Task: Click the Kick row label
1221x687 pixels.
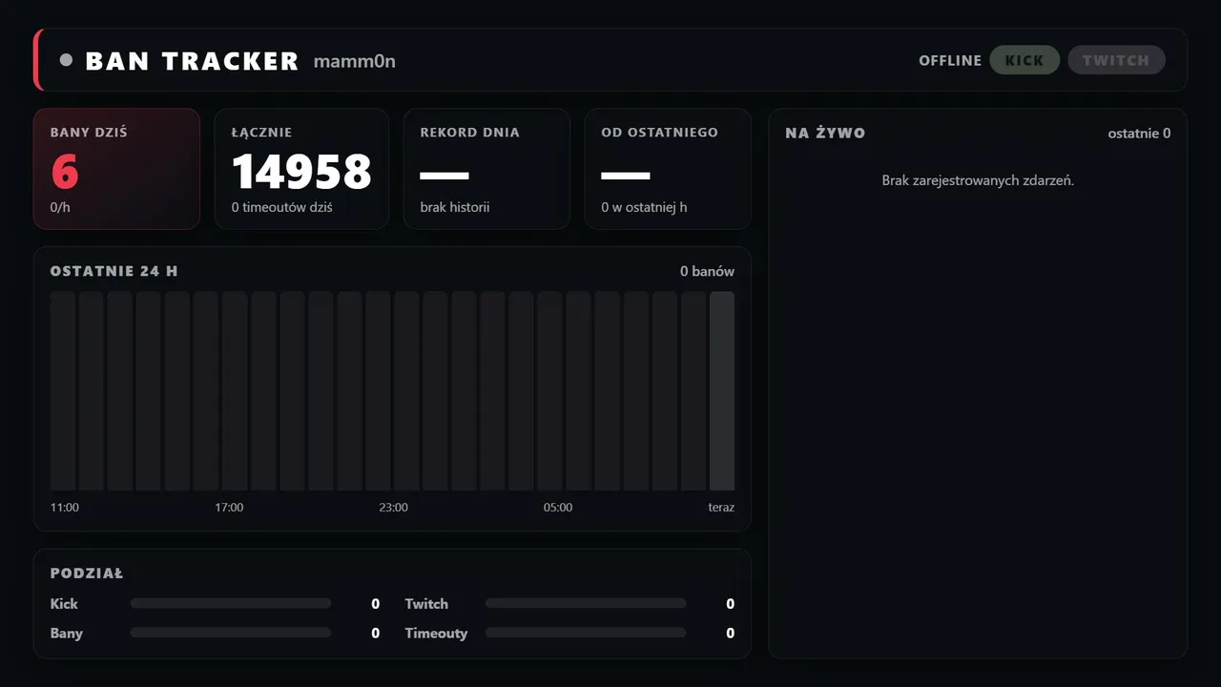Action: (x=64, y=604)
